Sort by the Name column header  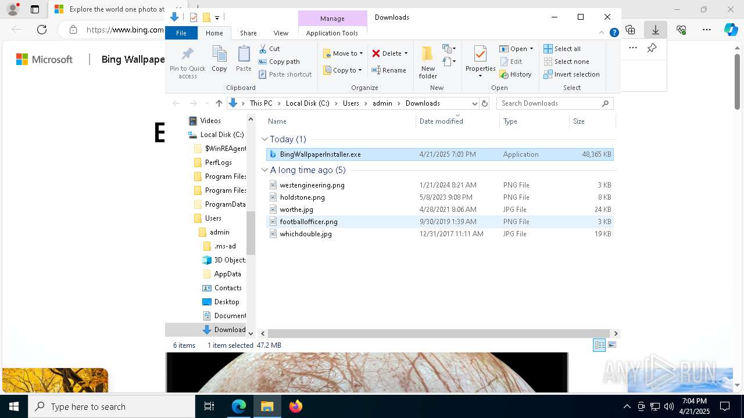341,121
